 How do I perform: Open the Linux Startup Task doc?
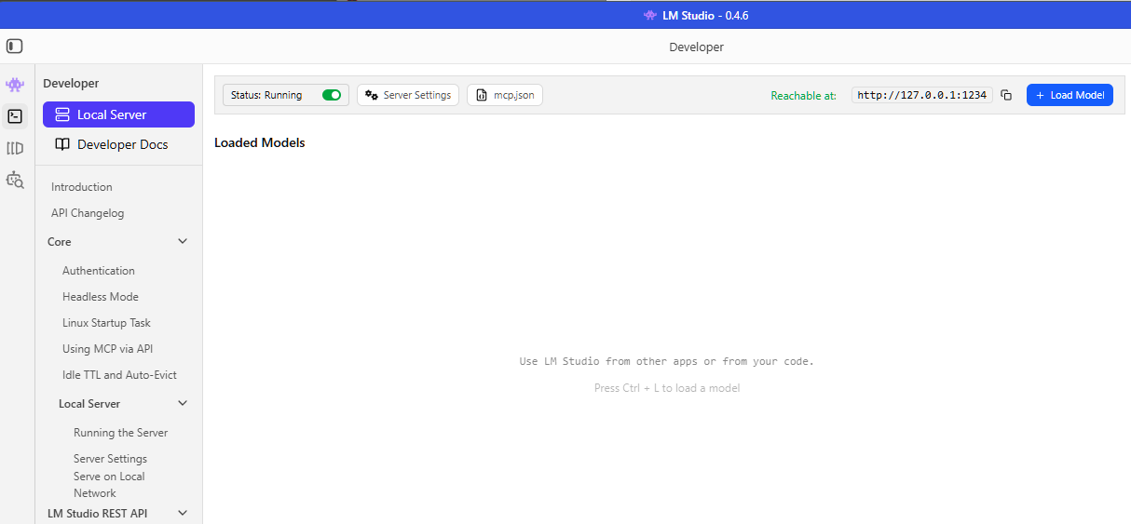(x=106, y=323)
